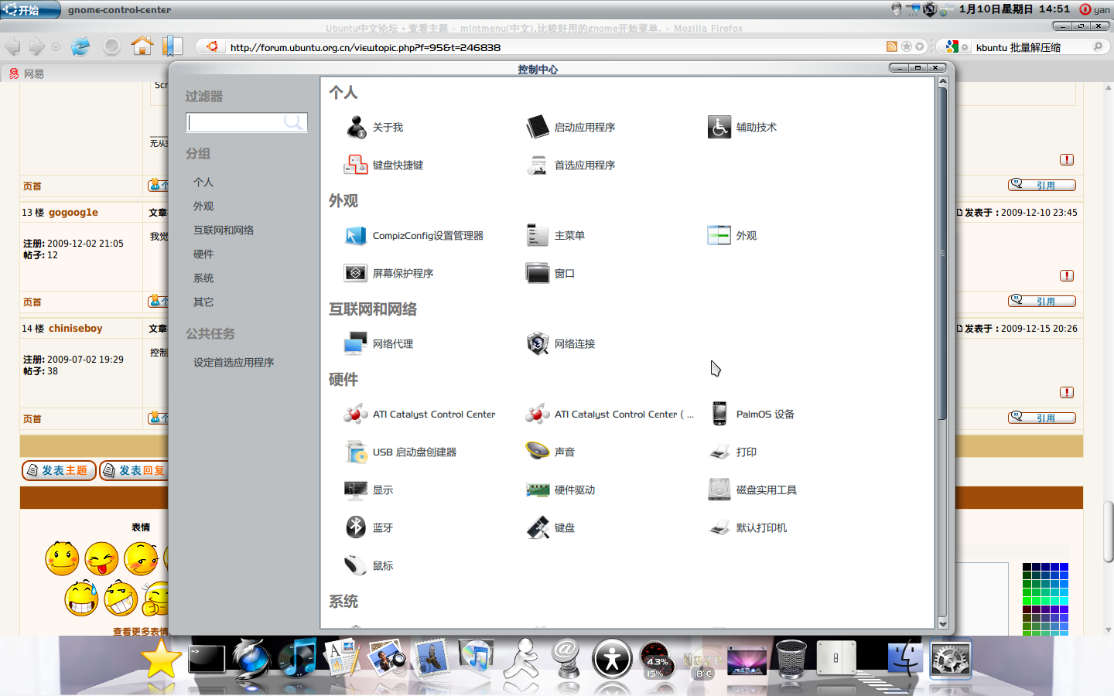Screen dimensions: 1114x696
Task: Select 硬件 group in sidebar
Action: click(203, 254)
